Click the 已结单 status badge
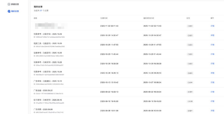 tap(190, 82)
